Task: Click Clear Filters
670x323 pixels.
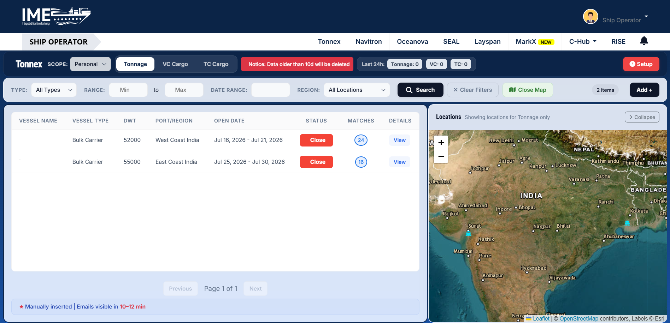Action: [x=472, y=90]
